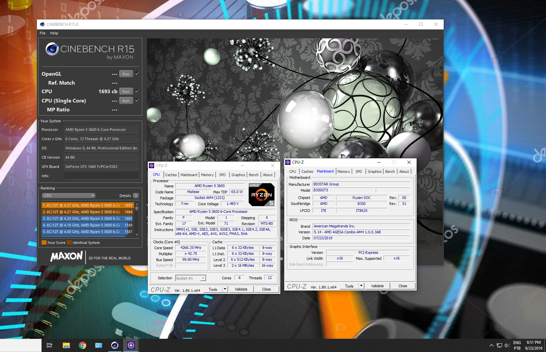Click Close button in right CPU-Z window

point(403,286)
